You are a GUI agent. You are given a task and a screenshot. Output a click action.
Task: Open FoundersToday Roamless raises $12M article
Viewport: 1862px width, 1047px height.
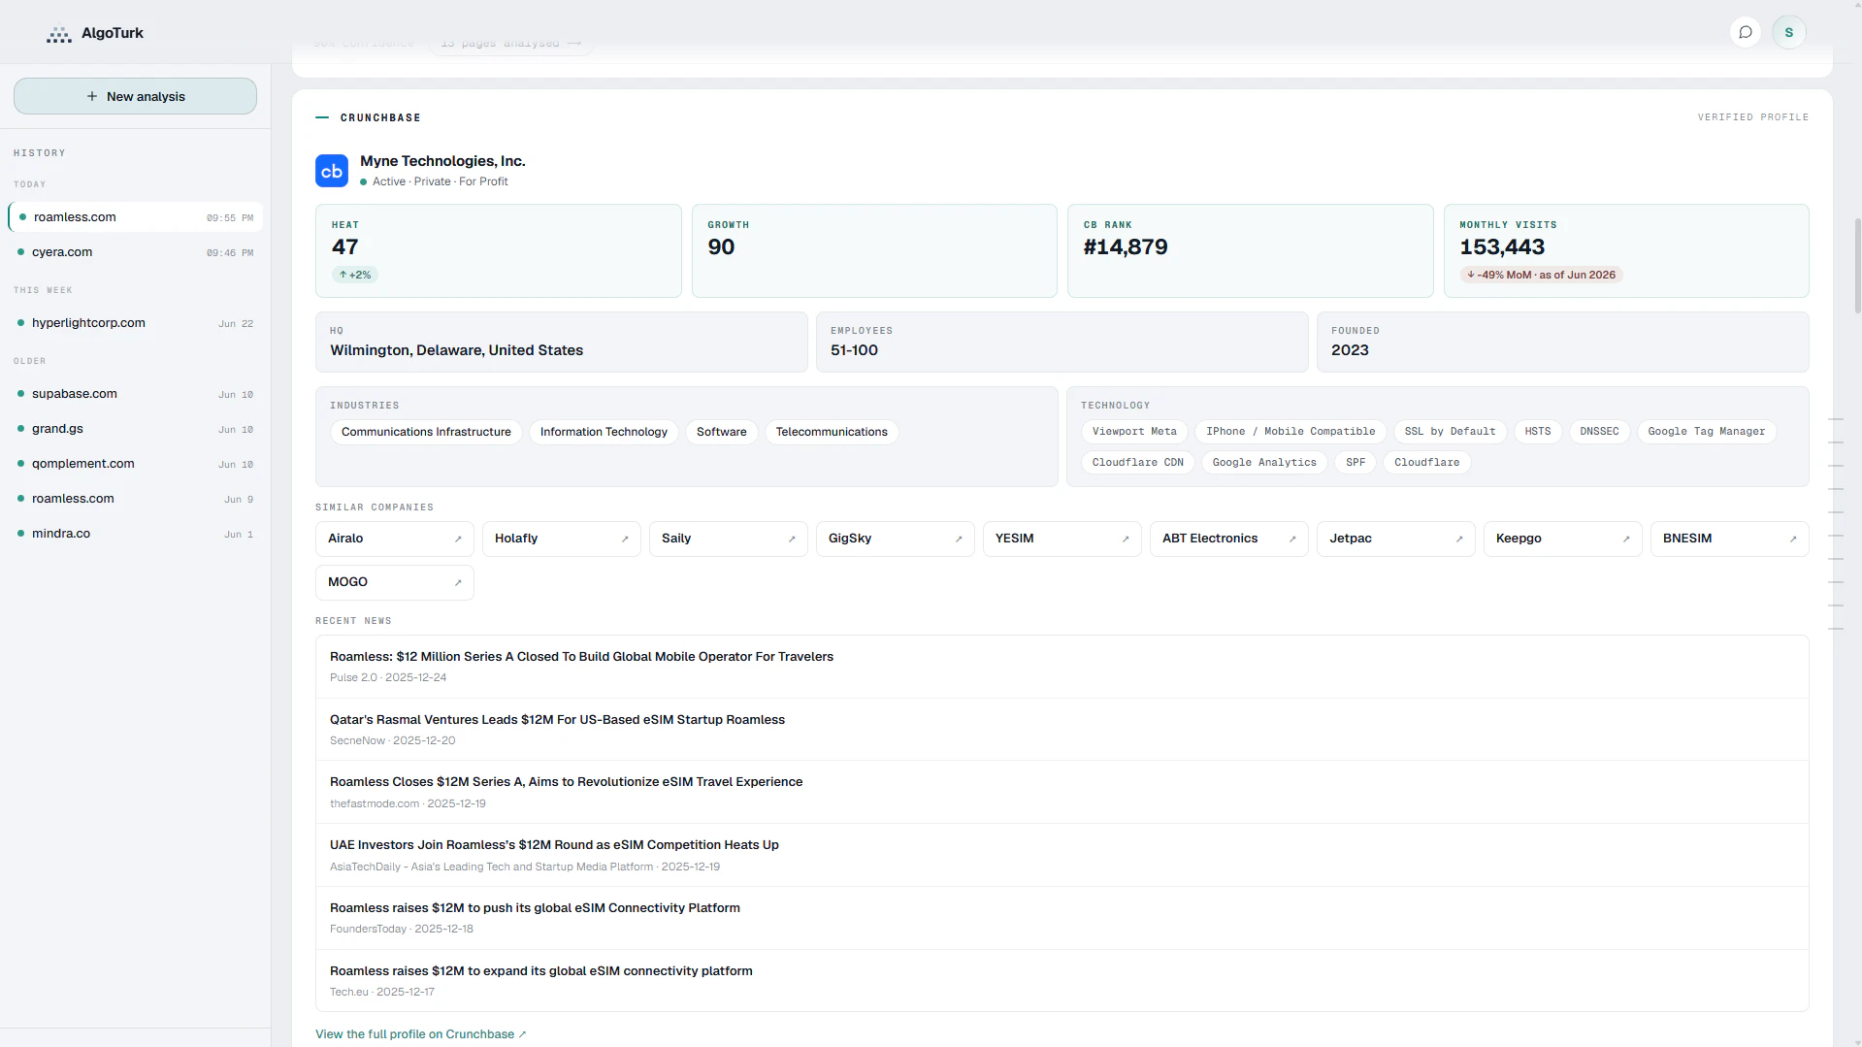click(1062, 918)
